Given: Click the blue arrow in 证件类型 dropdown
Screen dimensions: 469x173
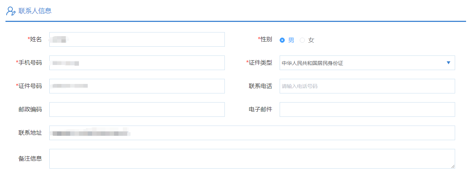Looking at the screenshot, I should point(449,63).
